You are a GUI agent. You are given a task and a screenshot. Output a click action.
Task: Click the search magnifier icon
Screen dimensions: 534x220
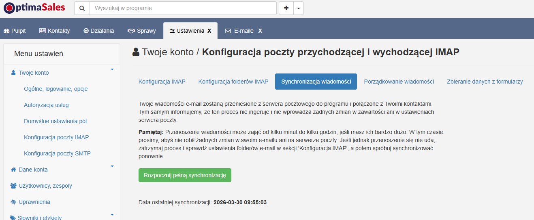tap(82, 8)
